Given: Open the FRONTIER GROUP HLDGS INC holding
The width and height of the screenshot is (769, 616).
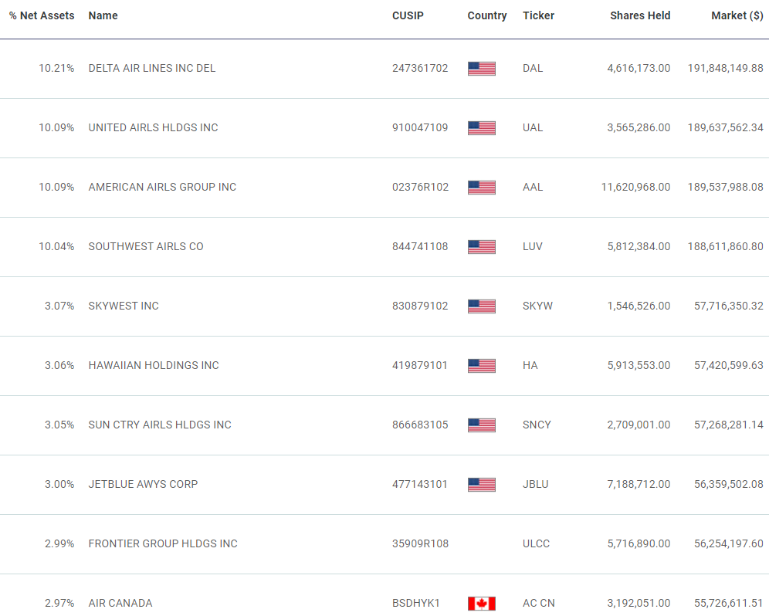Looking at the screenshot, I should (x=163, y=543).
